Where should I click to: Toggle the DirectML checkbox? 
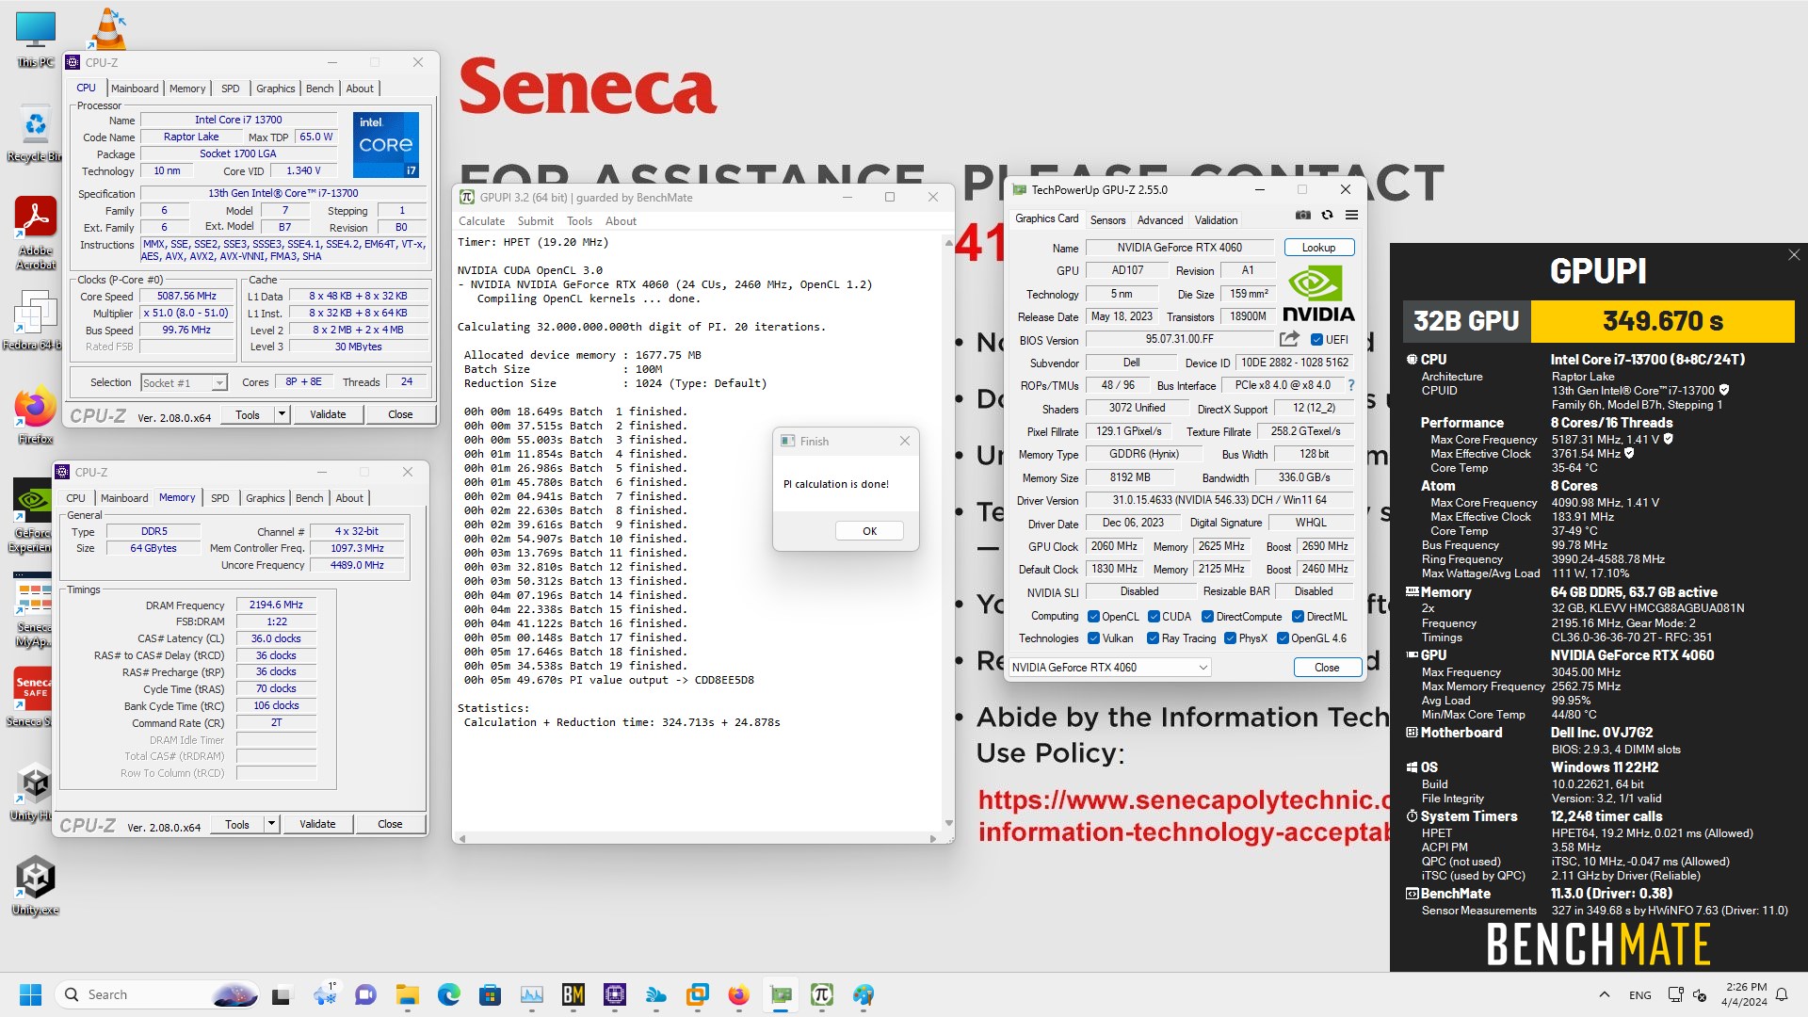click(1298, 617)
